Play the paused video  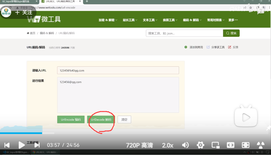point(21,145)
